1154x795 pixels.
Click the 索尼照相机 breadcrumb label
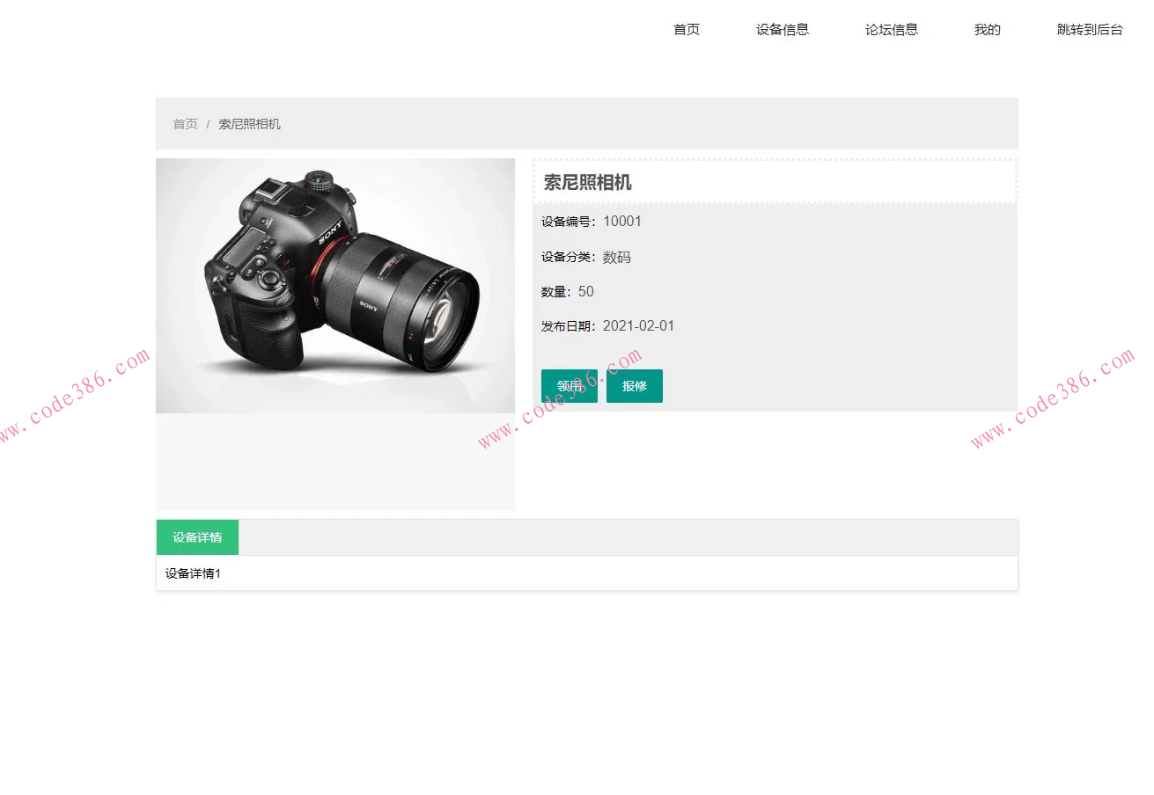249,124
